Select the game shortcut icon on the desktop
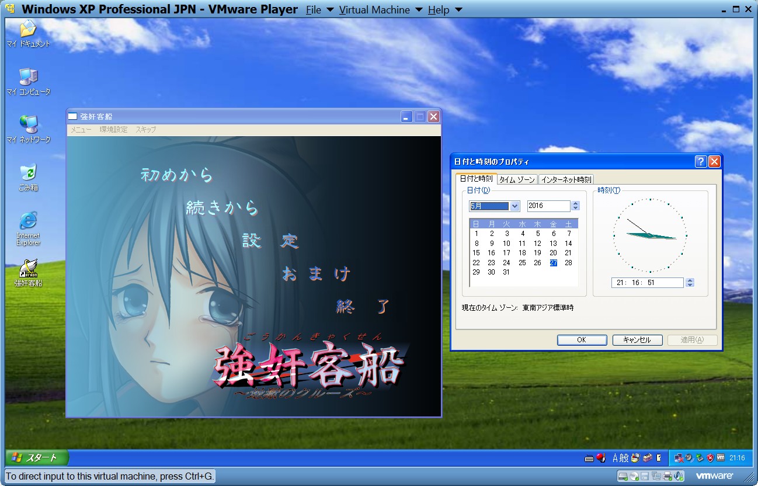 click(28, 273)
